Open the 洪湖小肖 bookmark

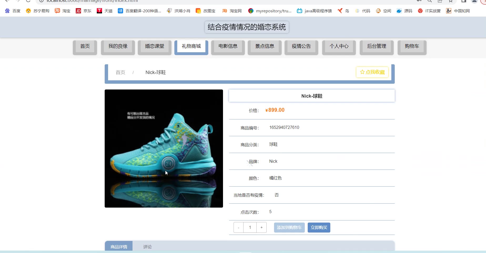click(x=179, y=11)
